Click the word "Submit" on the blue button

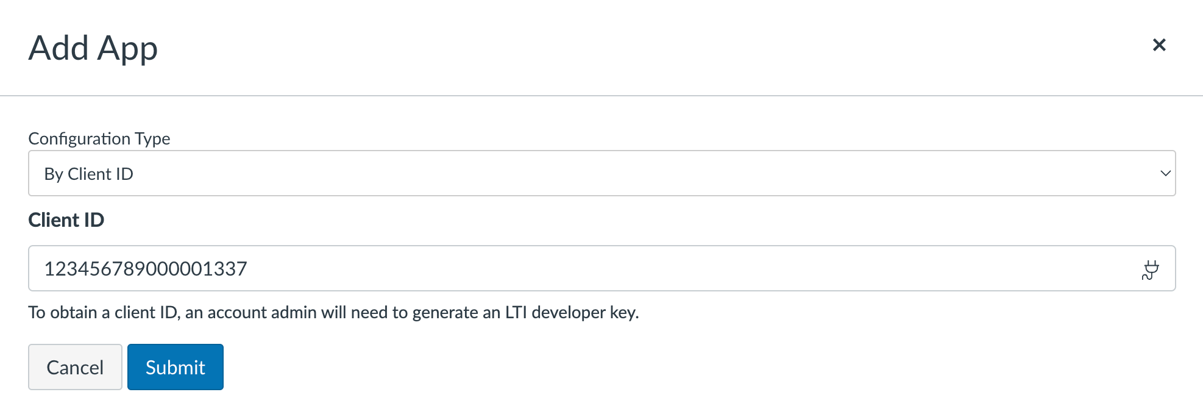click(x=176, y=368)
